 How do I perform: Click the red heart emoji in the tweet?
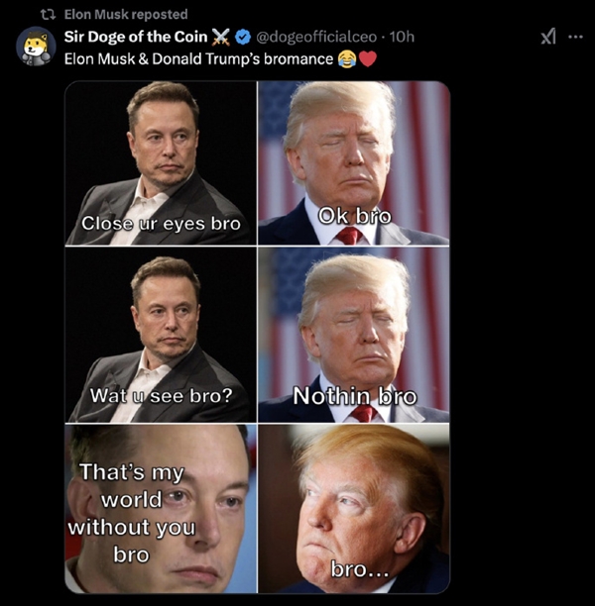tap(367, 57)
